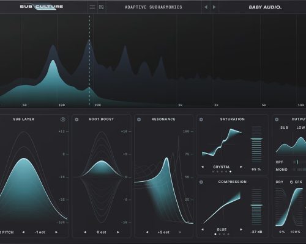Toggle the Saturation power button
306x244 pixels.
point(201,120)
